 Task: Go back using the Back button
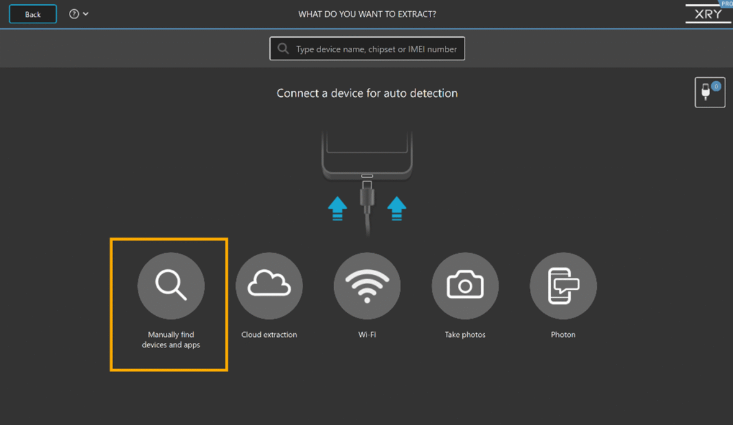tap(33, 14)
